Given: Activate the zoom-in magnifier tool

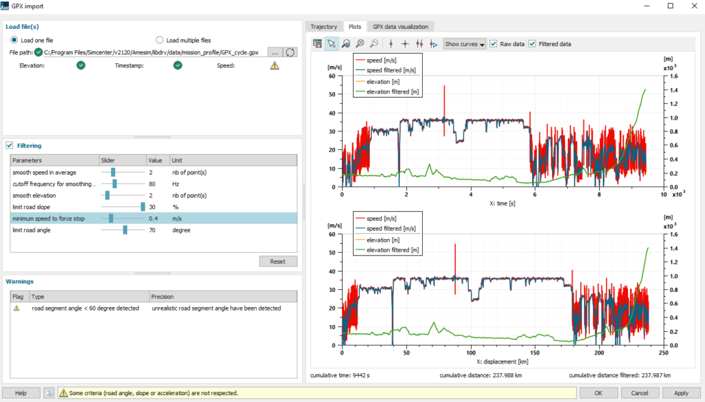Looking at the screenshot, I should [346, 43].
